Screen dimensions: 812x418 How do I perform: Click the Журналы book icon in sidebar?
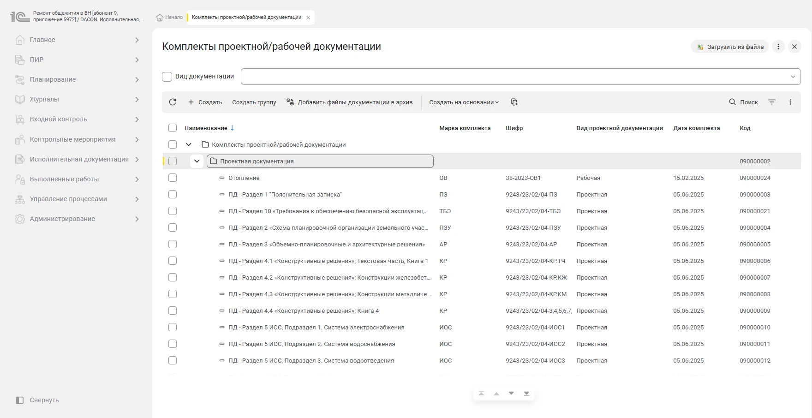click(x=19, y=99)
